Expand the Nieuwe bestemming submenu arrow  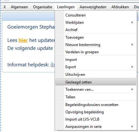pos(132,45)
